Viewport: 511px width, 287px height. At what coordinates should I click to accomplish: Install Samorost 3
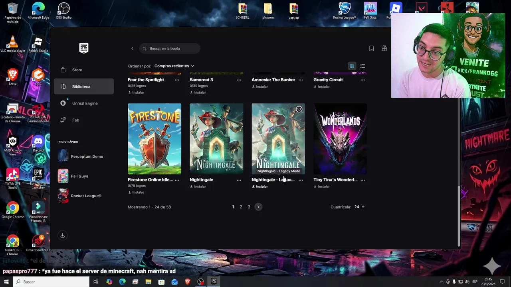[x=198, y=92]
